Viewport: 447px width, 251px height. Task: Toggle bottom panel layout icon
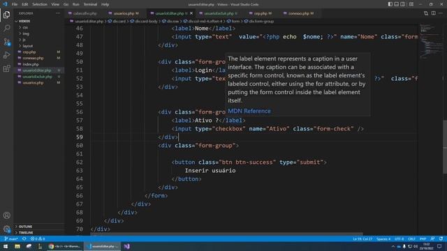point(396,4)
